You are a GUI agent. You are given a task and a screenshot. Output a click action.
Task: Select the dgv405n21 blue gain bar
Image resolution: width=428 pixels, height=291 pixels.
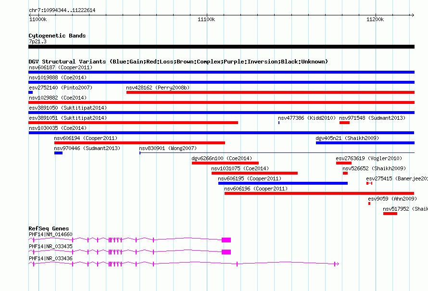click(x=365, y=143)
